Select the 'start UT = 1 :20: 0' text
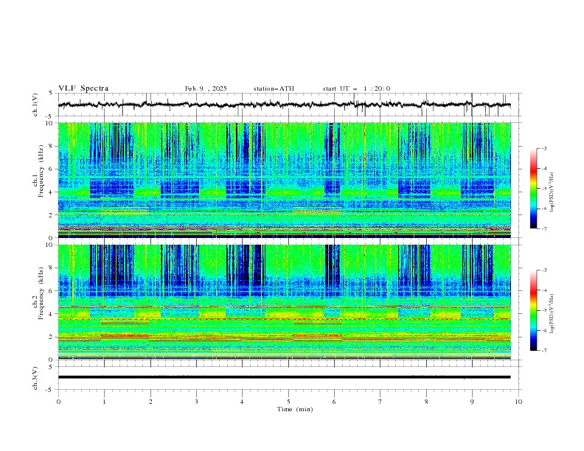 [x=356, y=88]
